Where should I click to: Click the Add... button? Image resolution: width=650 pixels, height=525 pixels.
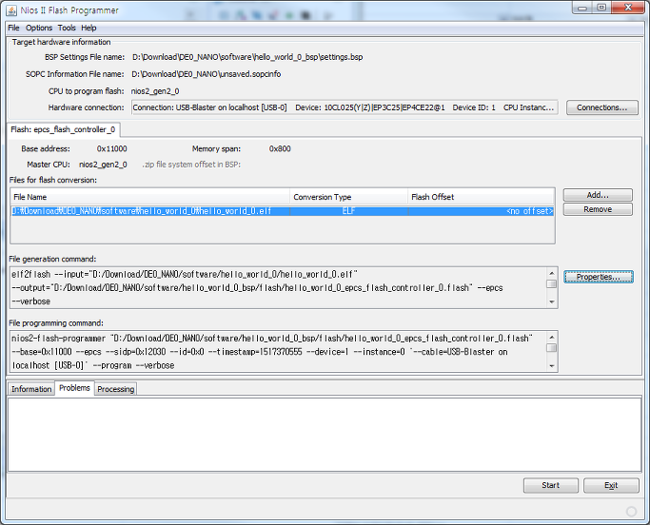pyautogui.click(x=598, y=195)
